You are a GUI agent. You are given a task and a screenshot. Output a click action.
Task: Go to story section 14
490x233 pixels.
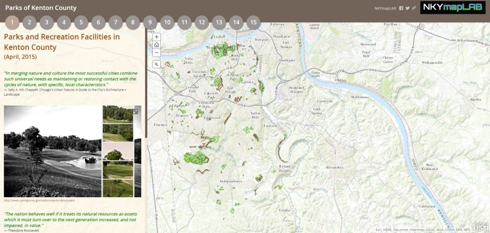click(236, 22)
